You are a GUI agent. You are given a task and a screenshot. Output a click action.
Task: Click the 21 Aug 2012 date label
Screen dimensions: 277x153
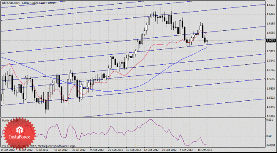point(115,150)
